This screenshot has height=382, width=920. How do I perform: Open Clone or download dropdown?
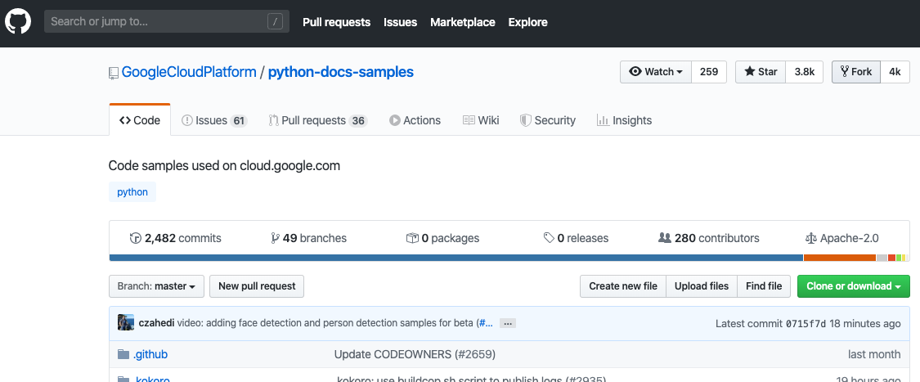854,286
